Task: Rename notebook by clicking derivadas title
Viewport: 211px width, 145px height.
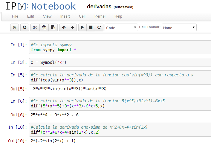Action: point(99,7)
